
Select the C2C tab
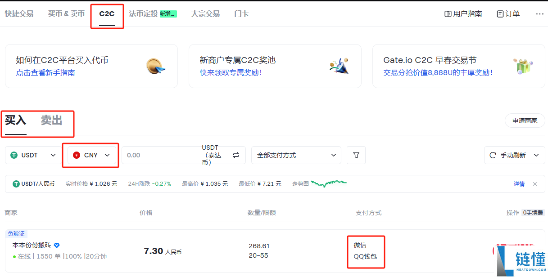107,14
